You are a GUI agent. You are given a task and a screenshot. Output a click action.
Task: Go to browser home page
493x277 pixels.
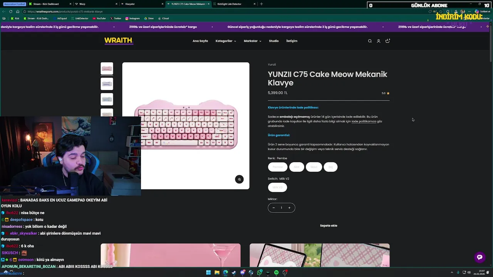(x=17, y=12)
